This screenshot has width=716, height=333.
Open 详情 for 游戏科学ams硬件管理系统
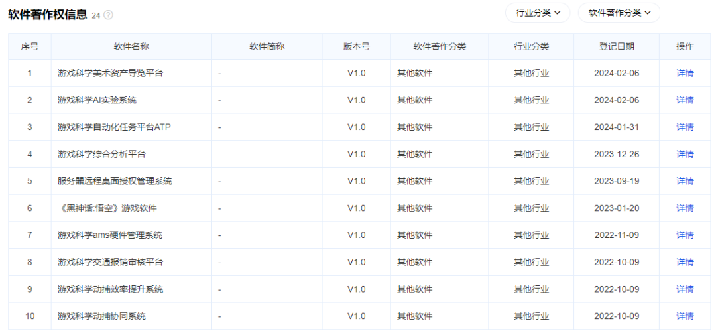tap(685, 235)
